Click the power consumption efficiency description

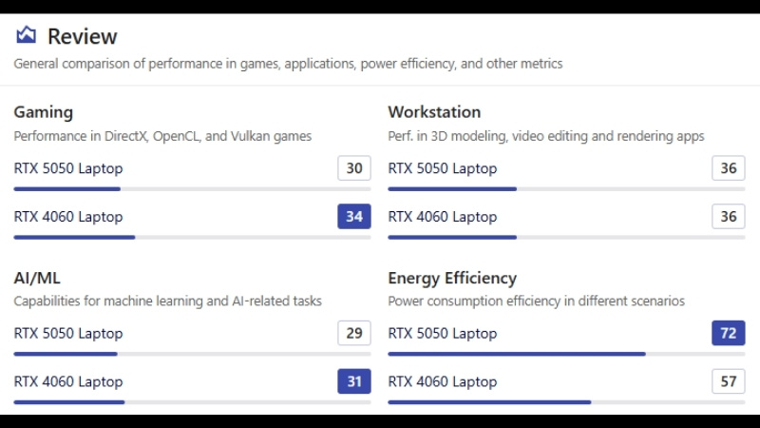[x=536, y=301]
